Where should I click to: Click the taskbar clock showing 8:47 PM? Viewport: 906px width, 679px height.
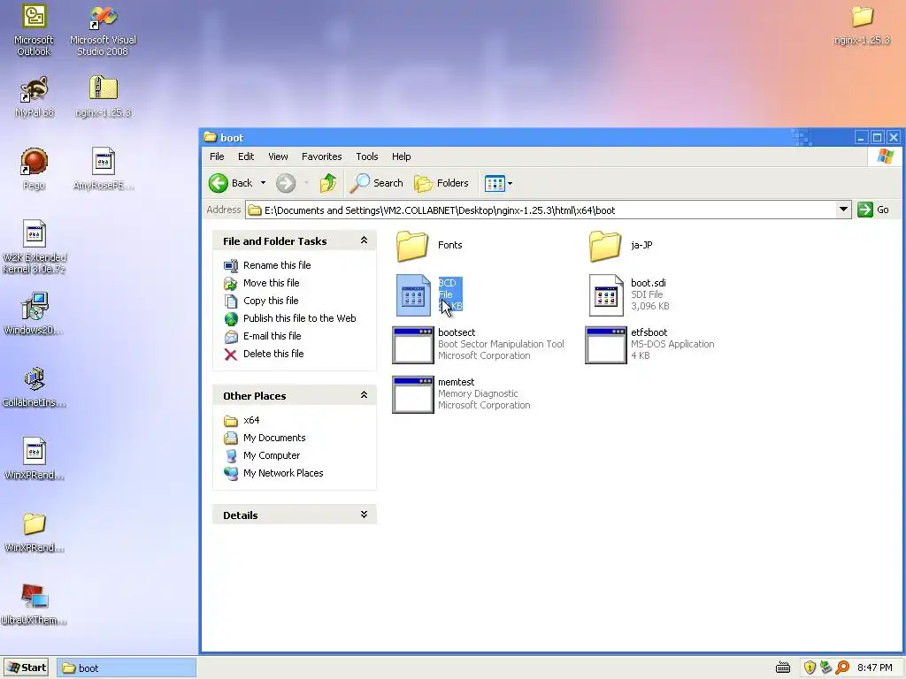click(x=875, y=668)
